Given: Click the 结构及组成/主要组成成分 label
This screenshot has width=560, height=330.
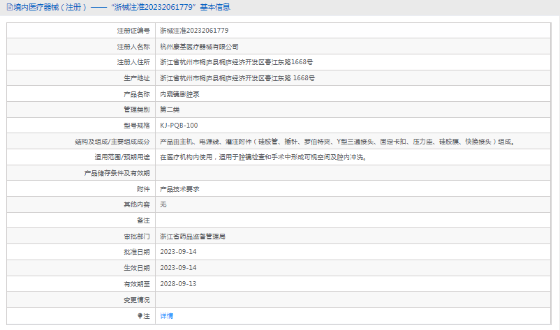Looking at the screenshot, I should [x=112, y=142].
